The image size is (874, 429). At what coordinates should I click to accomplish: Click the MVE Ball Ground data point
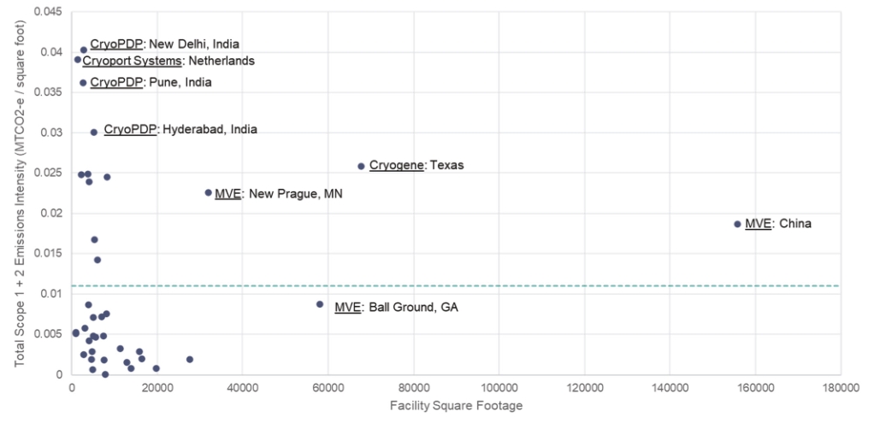pyautogui.click(x=320, y=304)
